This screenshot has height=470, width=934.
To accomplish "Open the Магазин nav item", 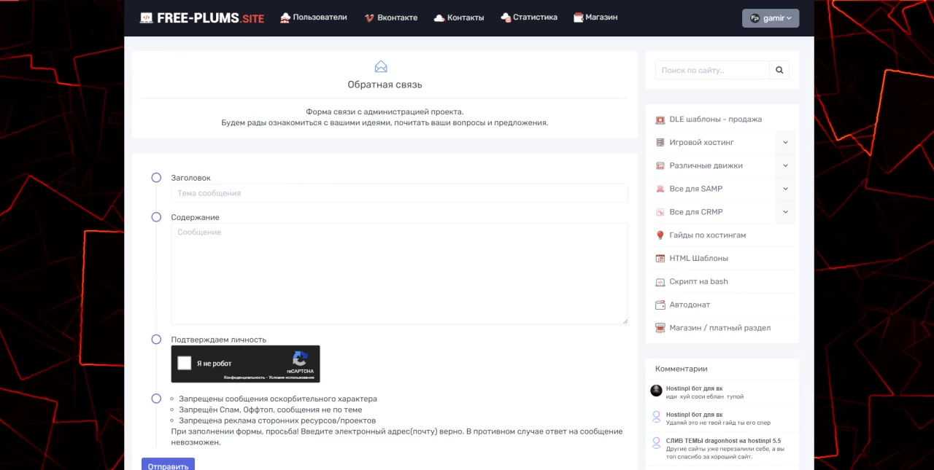I will pyautogui.click(x=595, y=17).
